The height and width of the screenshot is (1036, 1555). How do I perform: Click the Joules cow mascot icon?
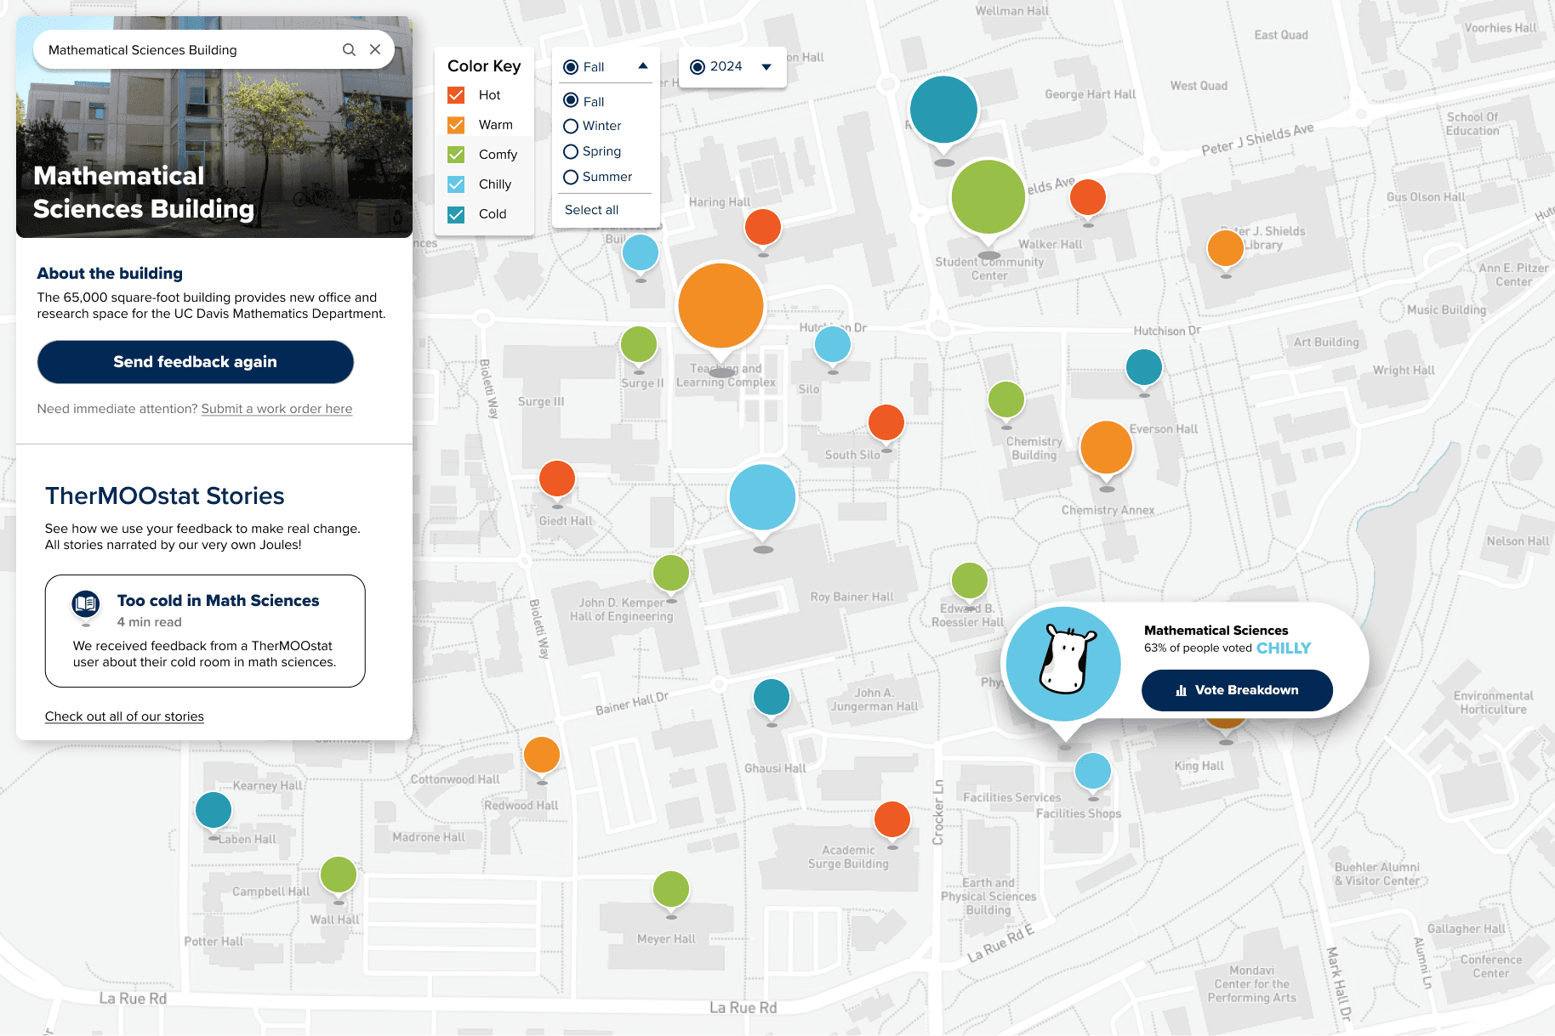coord(1063,661)
